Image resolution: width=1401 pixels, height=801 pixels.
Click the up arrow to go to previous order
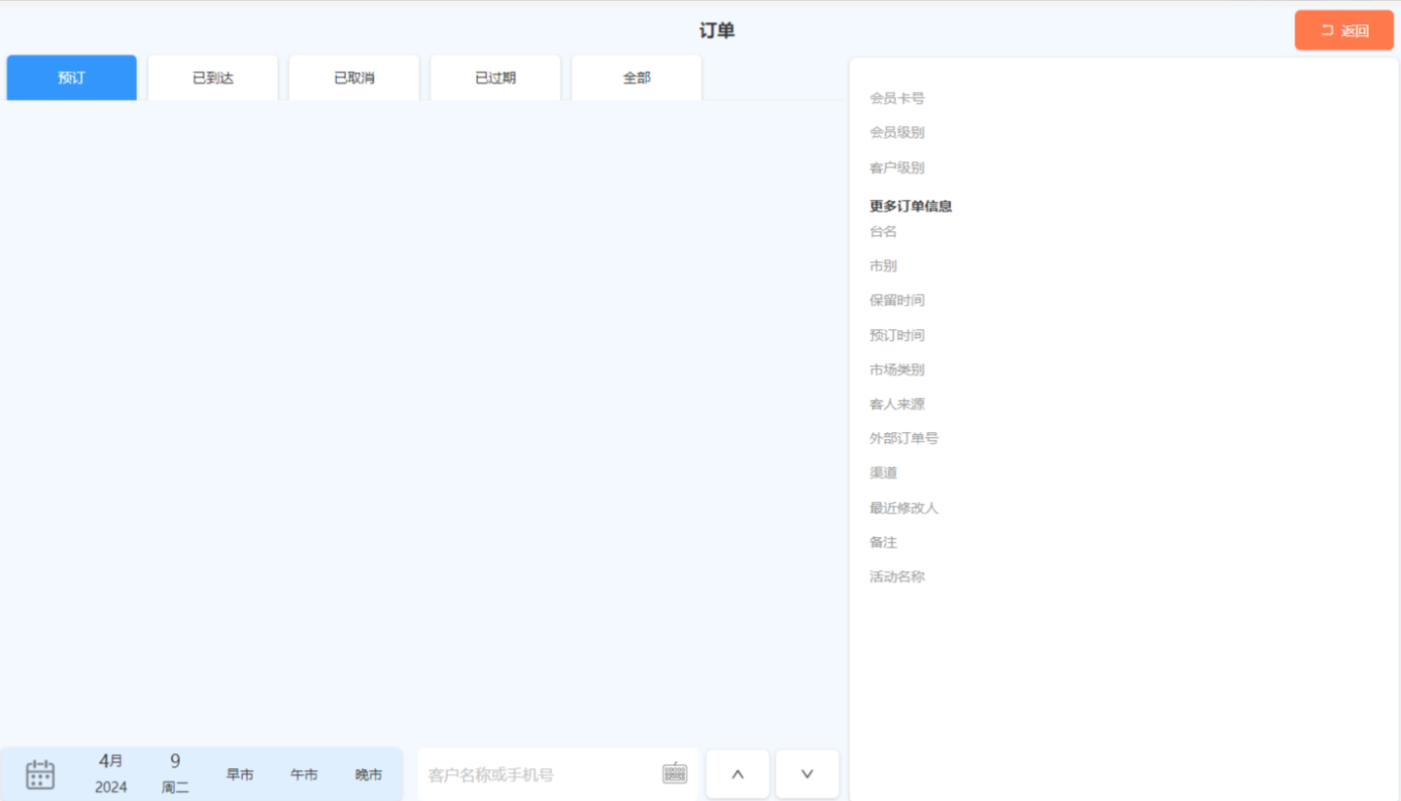coord(737,774)
